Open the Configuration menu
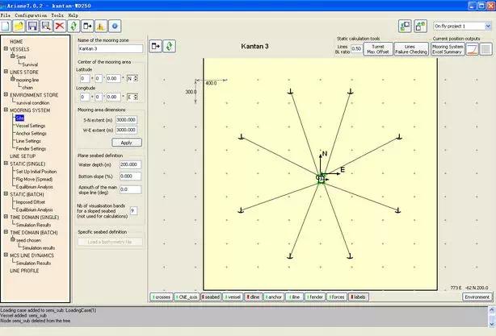Screen dimensions: 496x336 pyautogui.click(x=31, y=15)
